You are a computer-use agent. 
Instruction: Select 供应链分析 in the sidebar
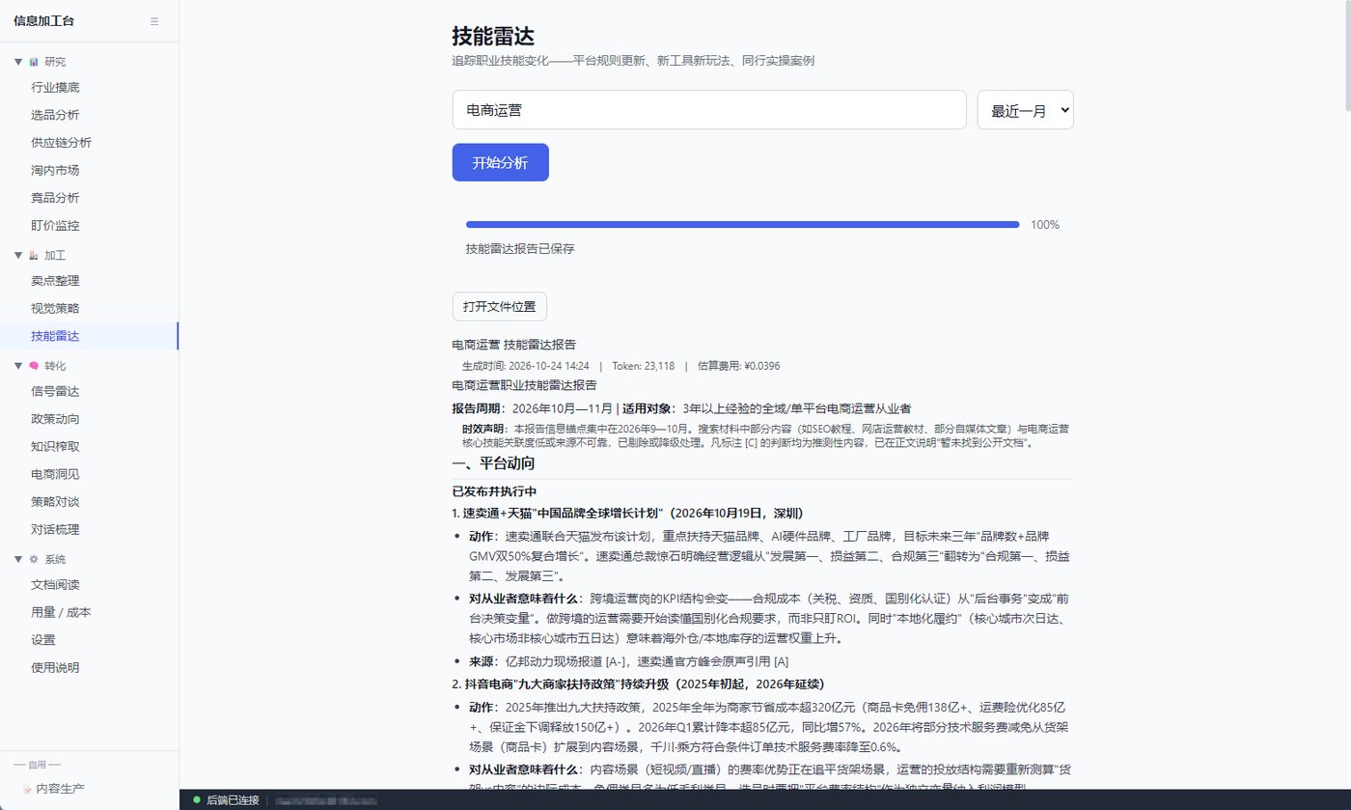[89, 143]
